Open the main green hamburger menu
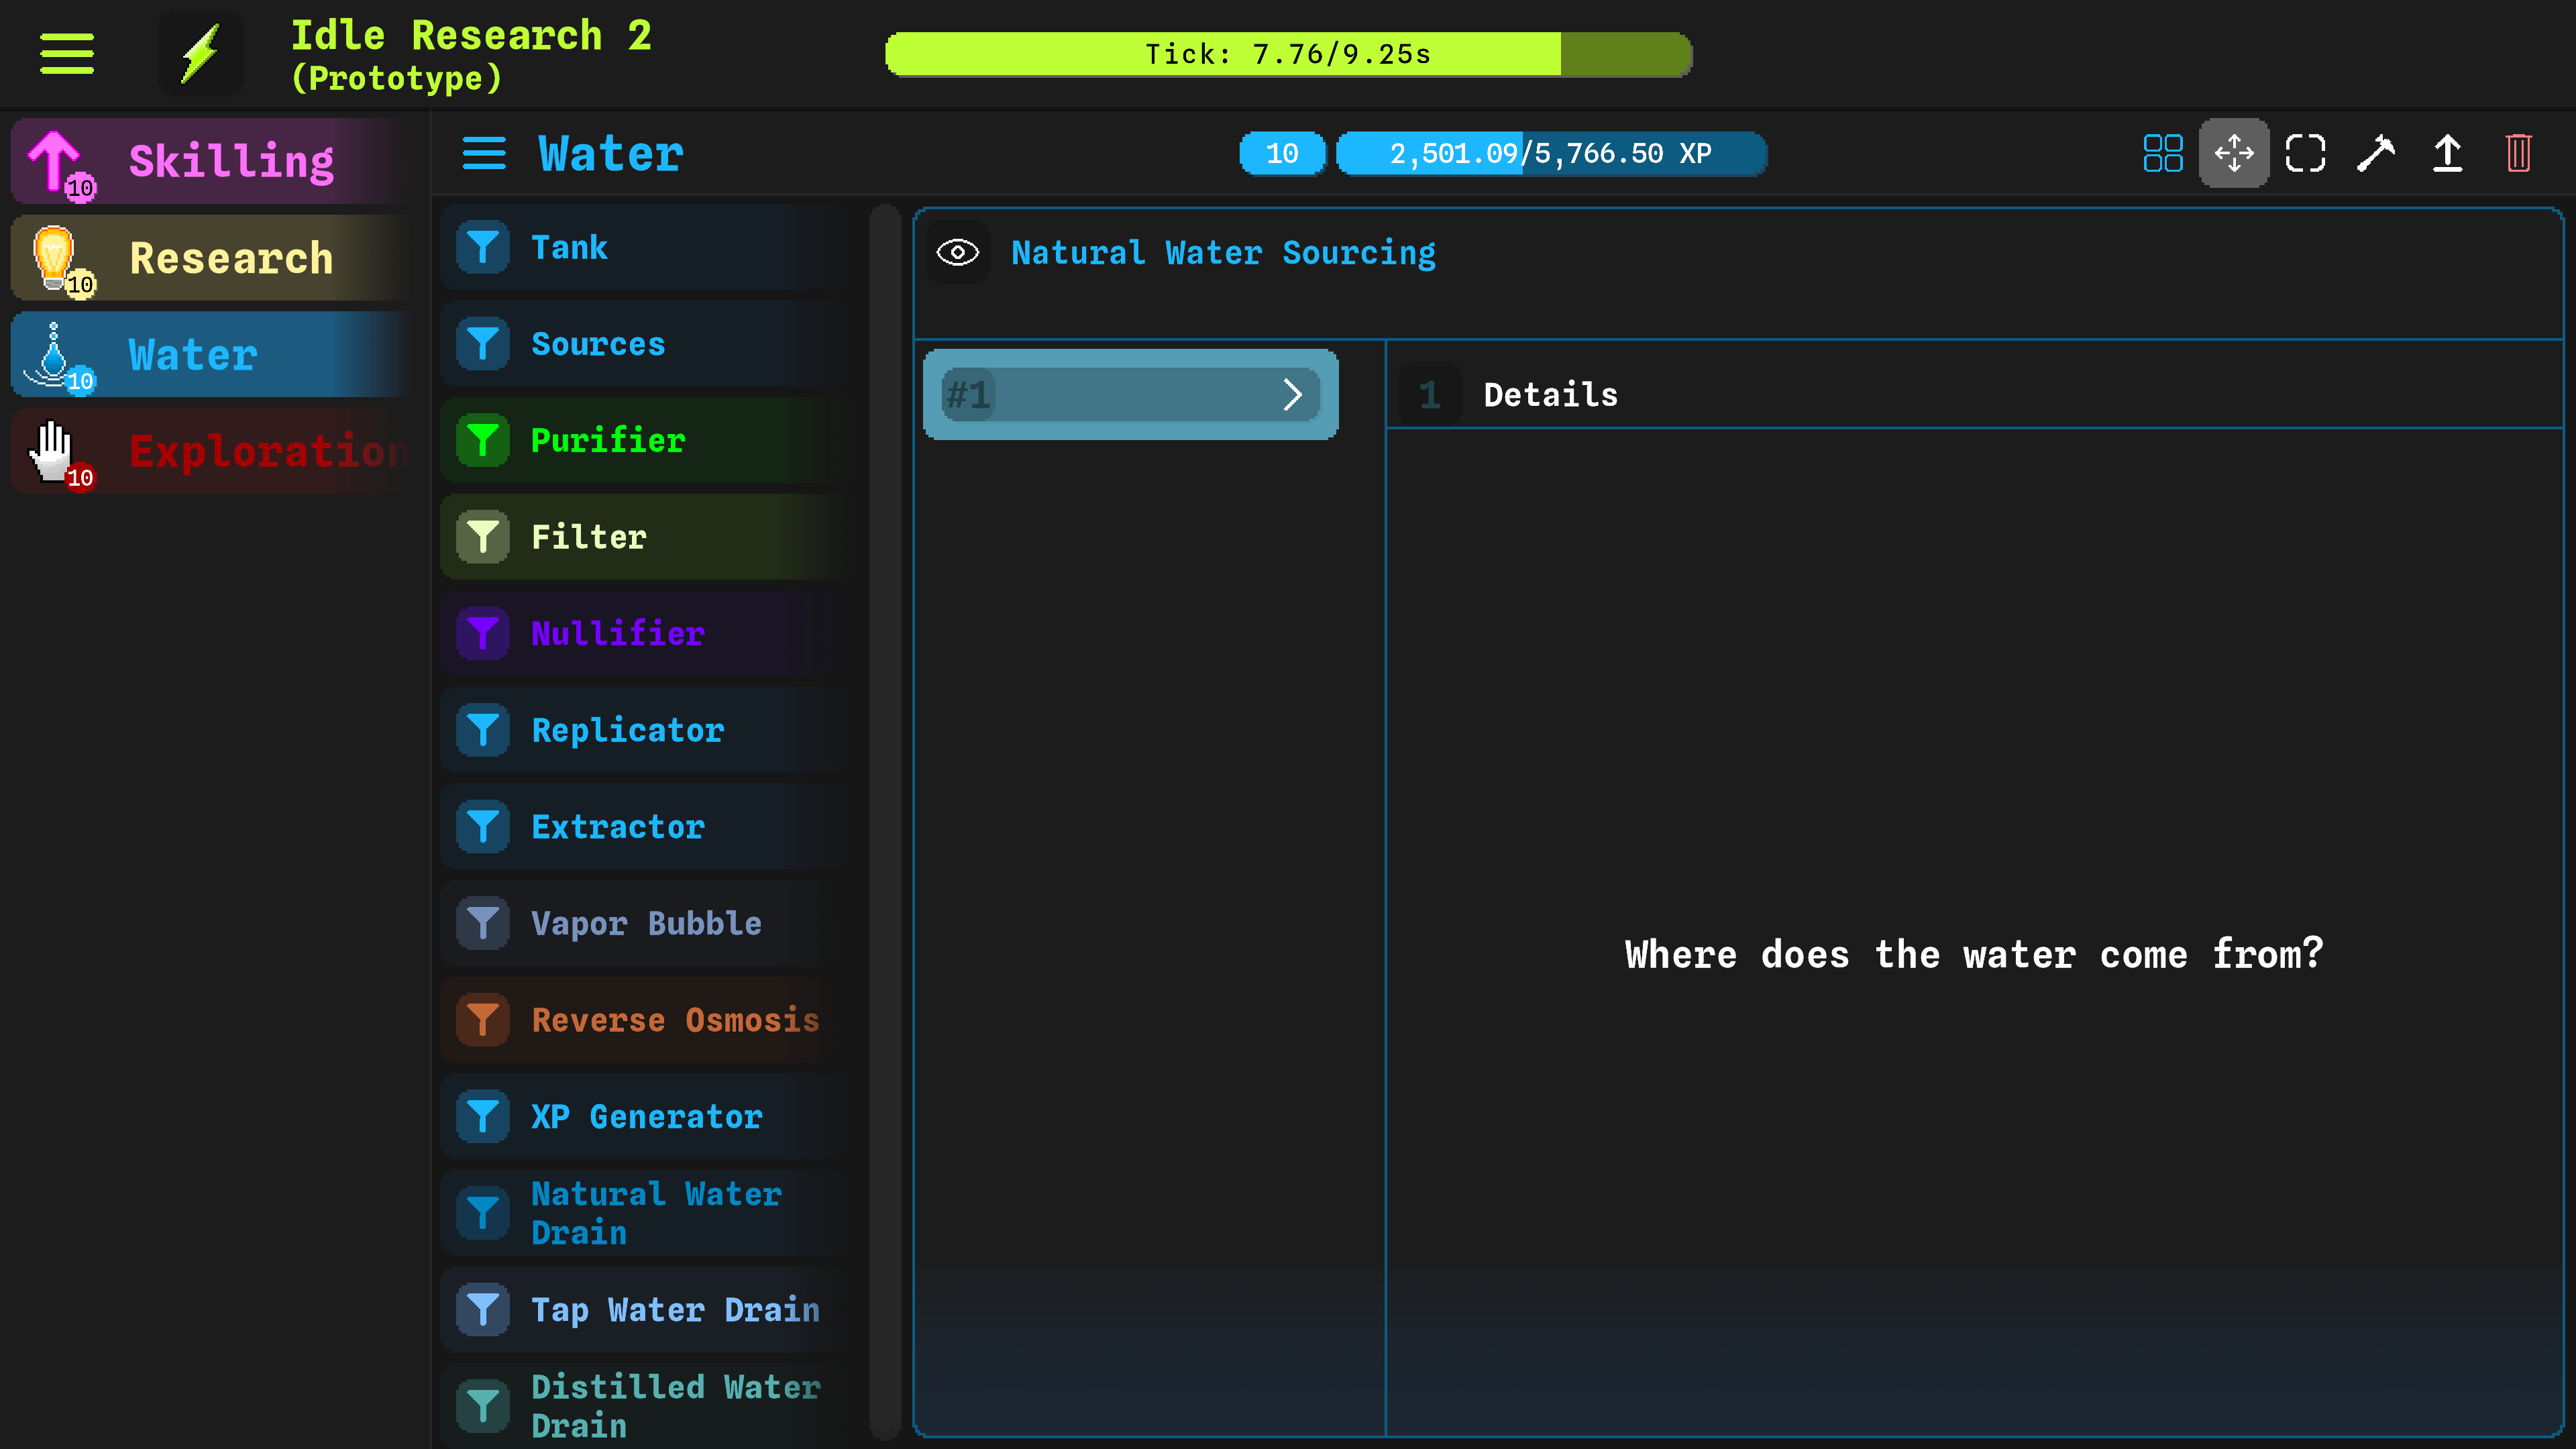This screenshot has width=2576, height=1449. click(x=67, y=54)
